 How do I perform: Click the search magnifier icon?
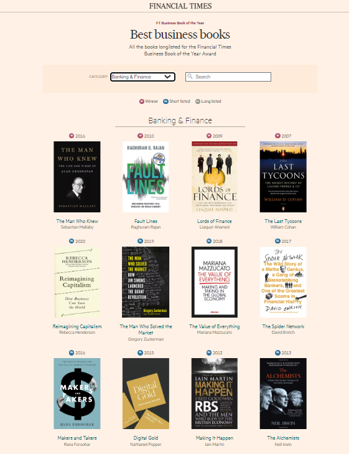pos(190,77)
